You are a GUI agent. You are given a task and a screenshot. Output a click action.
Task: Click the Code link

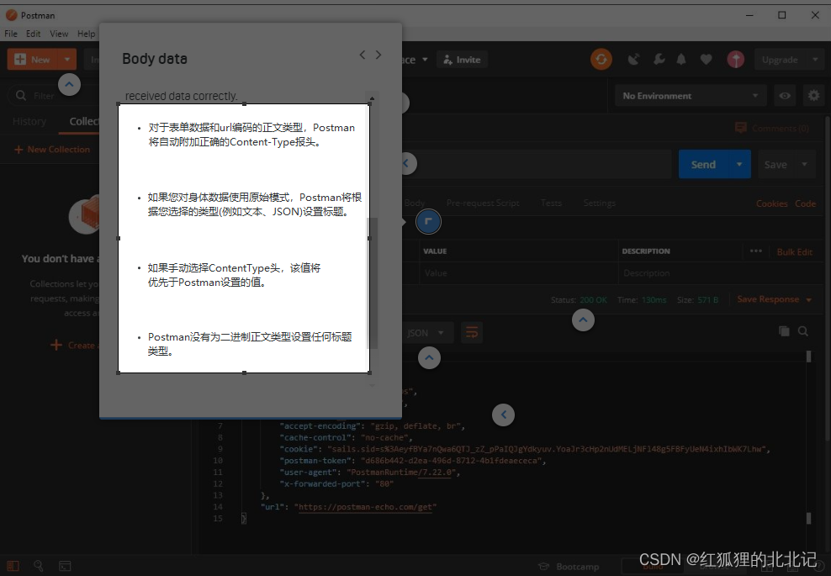coord(805,203)
